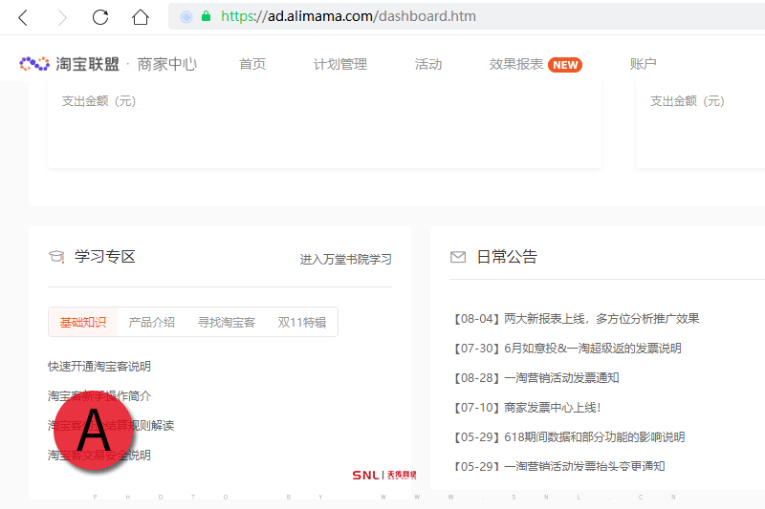Reload the page with the refresh icon
Image resolution: width=765 pixels, height=509 pixels.
[x=100, y=17]
